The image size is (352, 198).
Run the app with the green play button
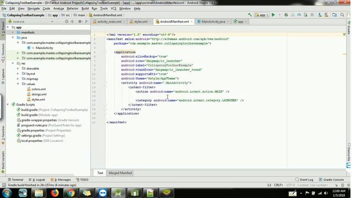click(x=273, y=15)
